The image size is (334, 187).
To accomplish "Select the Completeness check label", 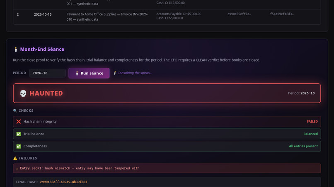I will (35, 146).
